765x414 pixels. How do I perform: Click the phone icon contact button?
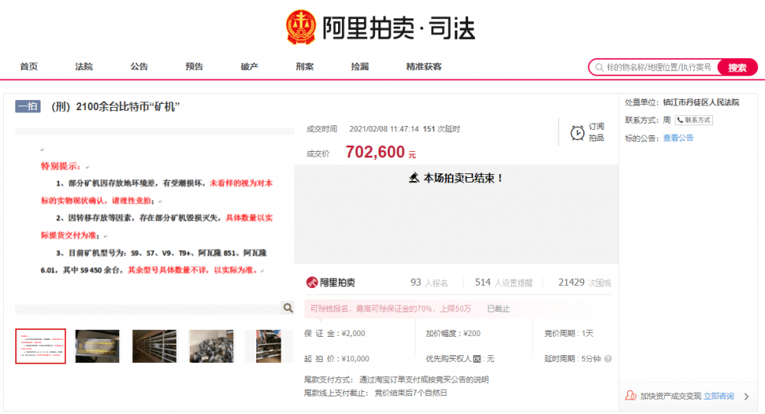694,120
